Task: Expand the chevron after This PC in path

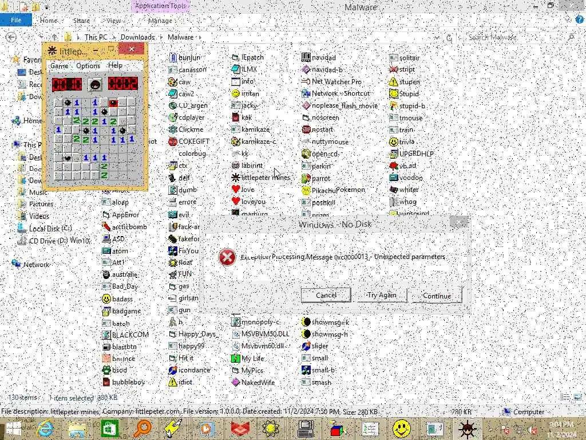Action: [114, 37]
